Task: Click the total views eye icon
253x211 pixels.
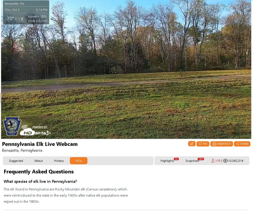Action: (225, 161)
